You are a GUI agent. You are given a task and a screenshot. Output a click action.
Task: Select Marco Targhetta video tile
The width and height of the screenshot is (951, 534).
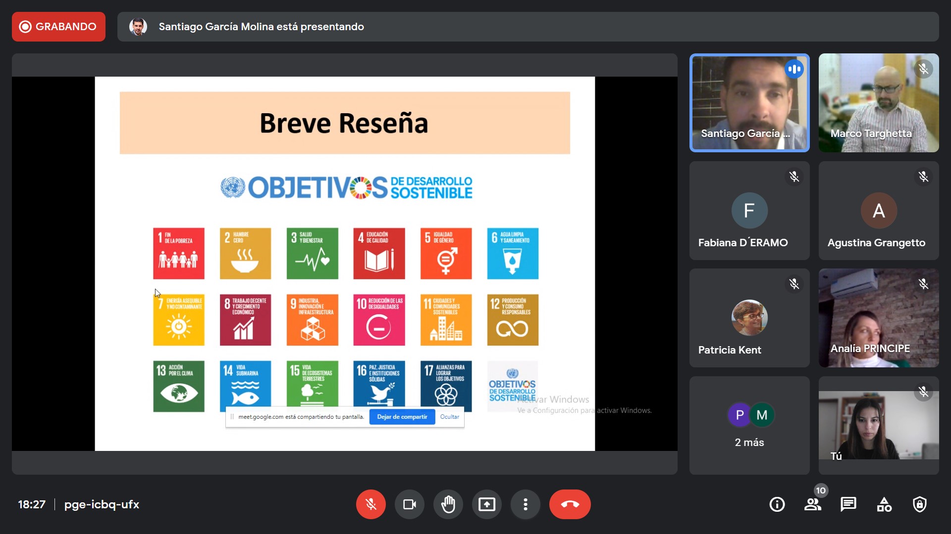(x=879, y=103)
